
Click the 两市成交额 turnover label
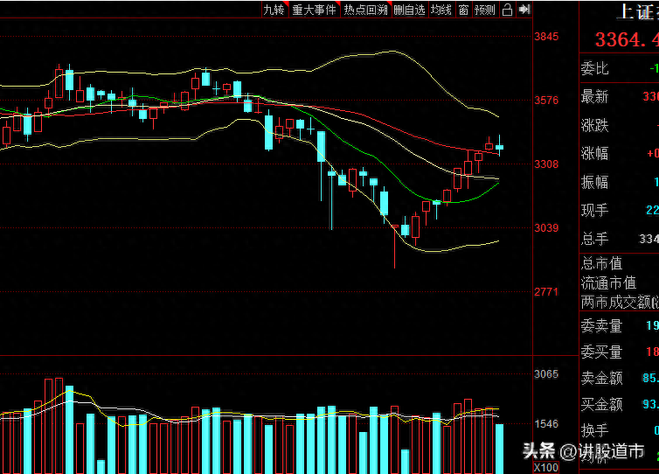[x=615, y=302]
